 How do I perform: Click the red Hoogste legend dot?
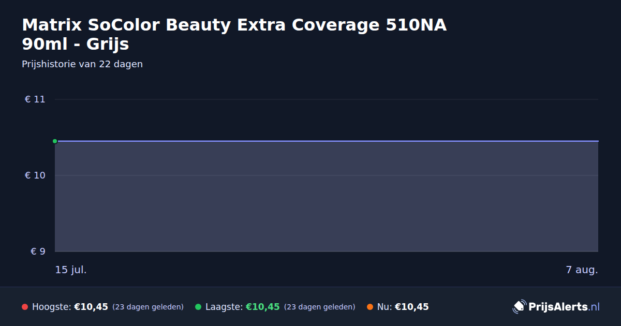(x=25, y=307)
